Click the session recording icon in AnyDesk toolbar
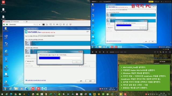 tap(70, 25)
